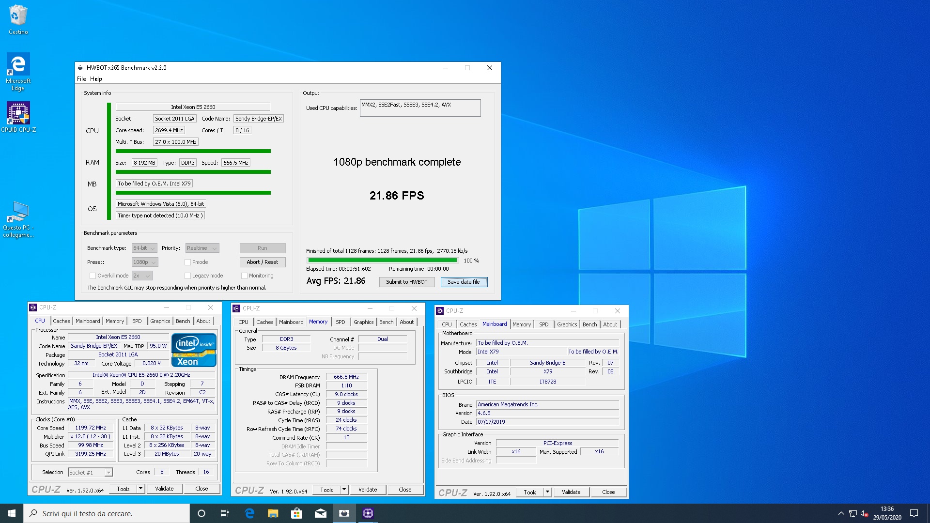
Task: Click Submit to HWBOT button
Action: click(407, 282)
